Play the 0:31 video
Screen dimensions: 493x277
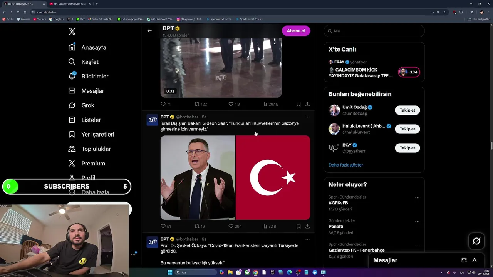click(x=221, y=68)
